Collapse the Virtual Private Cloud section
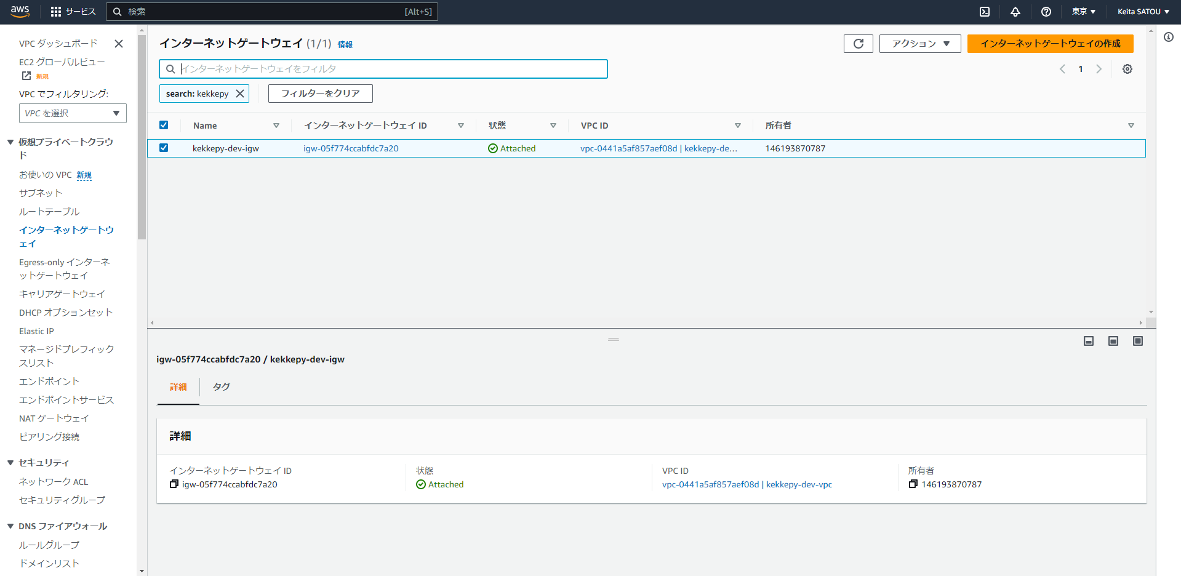1181x576 pixels. 10,142
